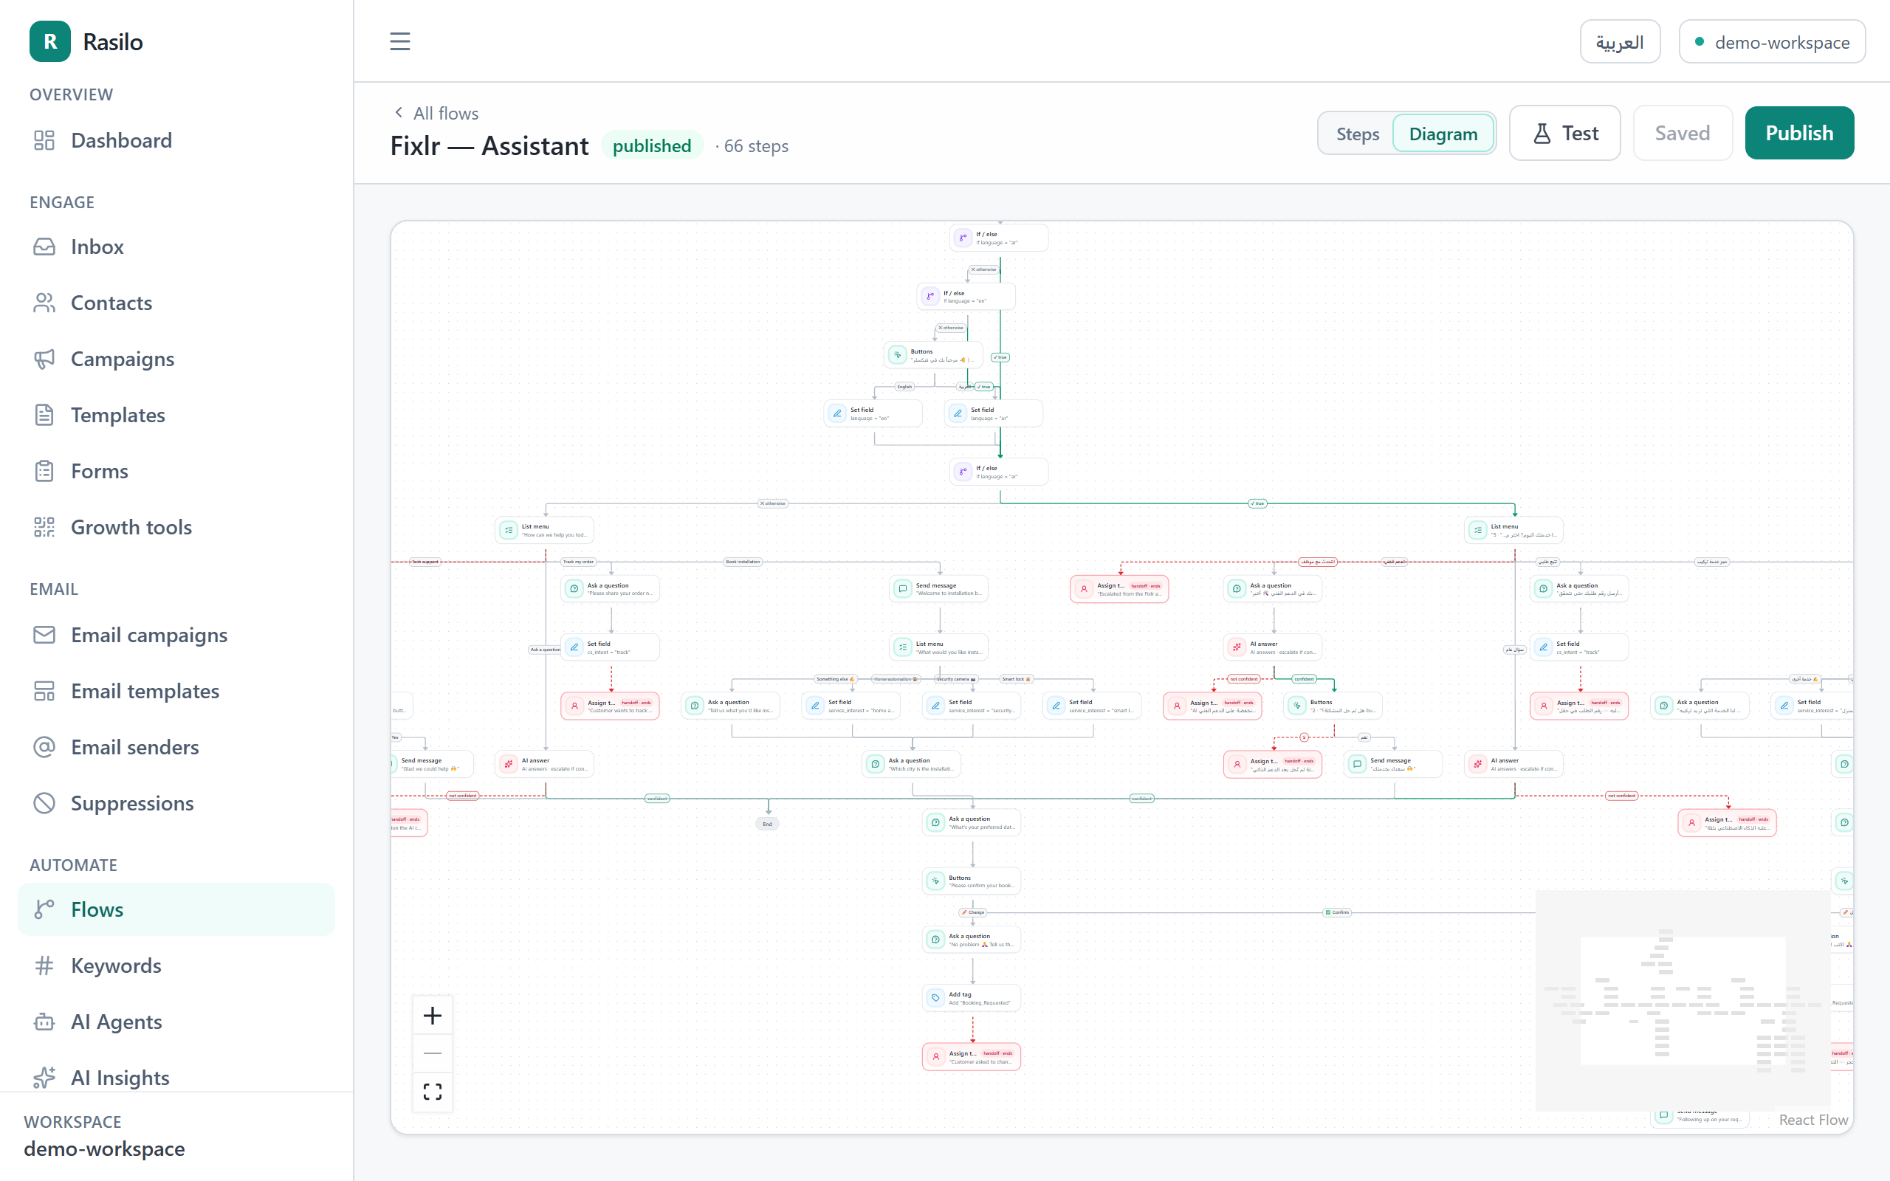
Task: Open the demo-workspace selector in the header
Action: [1771, 42]
